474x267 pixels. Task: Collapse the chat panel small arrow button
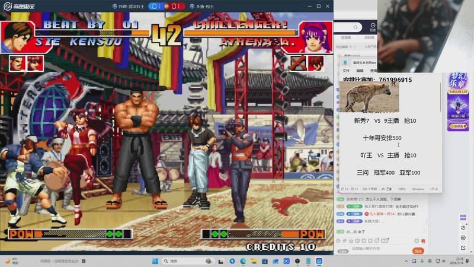[424, 231]
